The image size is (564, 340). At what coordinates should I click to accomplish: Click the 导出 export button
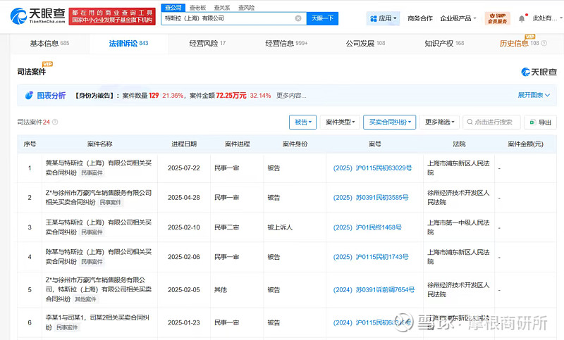540,122
